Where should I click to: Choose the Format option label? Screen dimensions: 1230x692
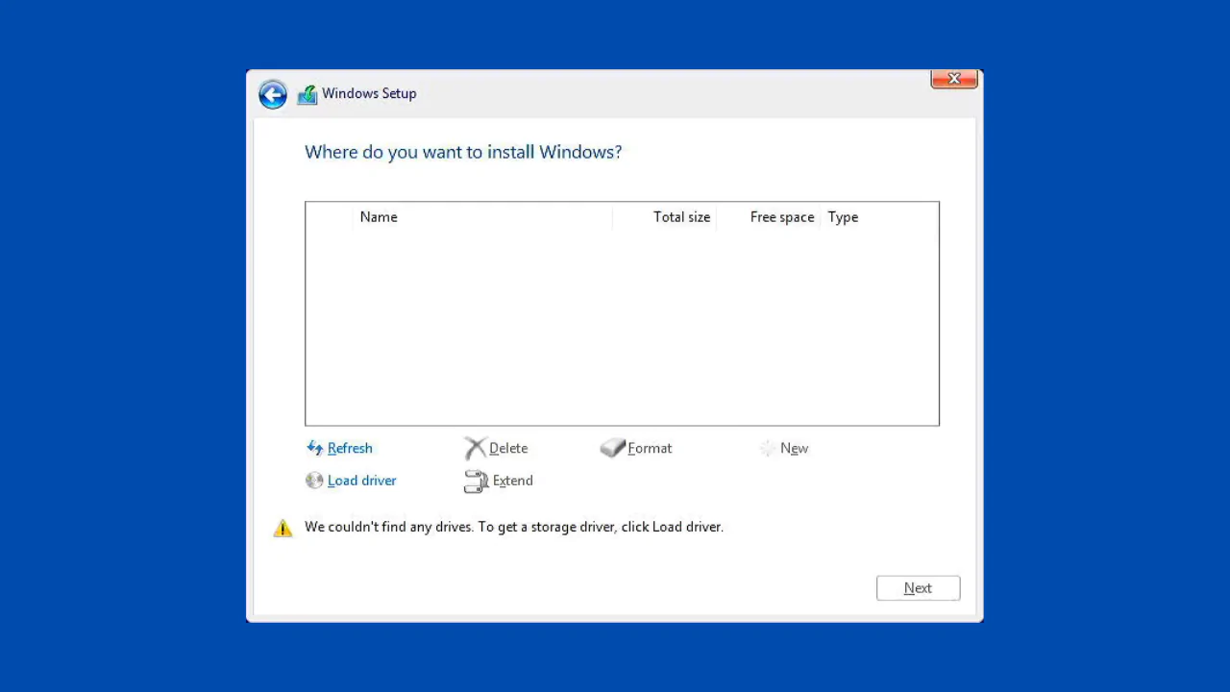click(x=650, y=448)
